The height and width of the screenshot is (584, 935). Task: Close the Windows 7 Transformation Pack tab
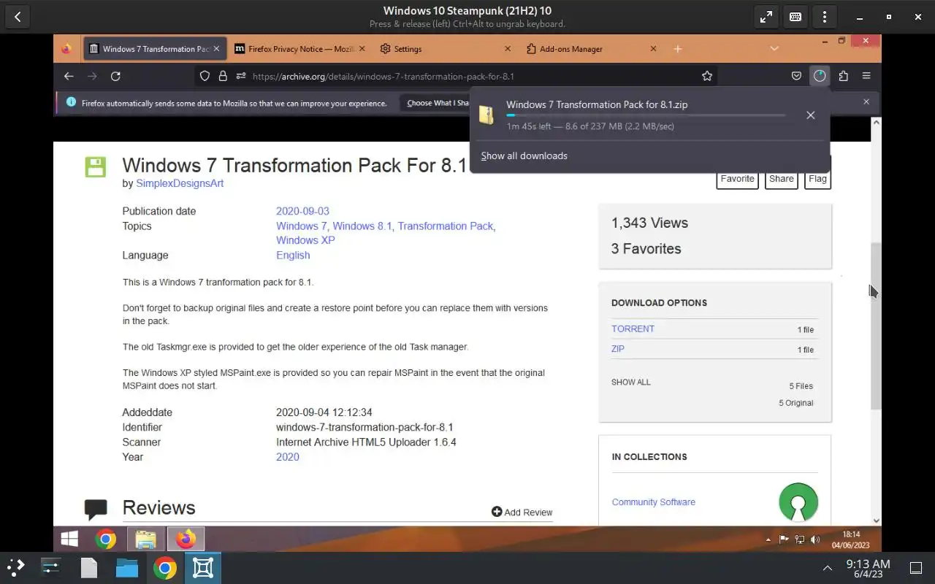pyautogui.click(x=216, y=49)
